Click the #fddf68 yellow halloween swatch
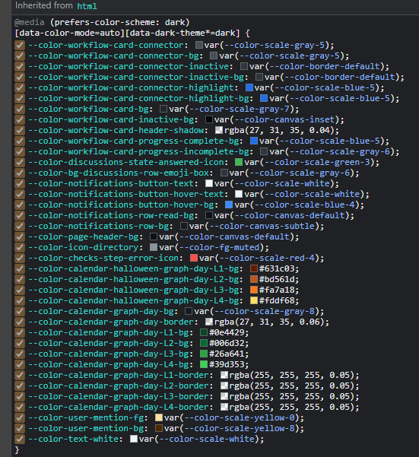 coord(254,300)
